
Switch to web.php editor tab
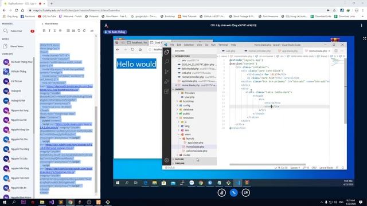229,51
